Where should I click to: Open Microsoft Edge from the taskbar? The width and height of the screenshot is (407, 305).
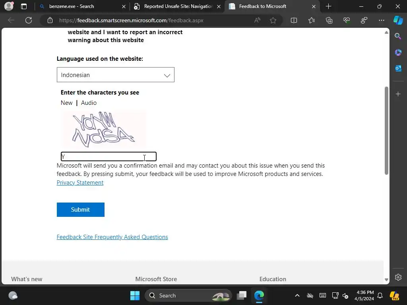pos(259,295)
